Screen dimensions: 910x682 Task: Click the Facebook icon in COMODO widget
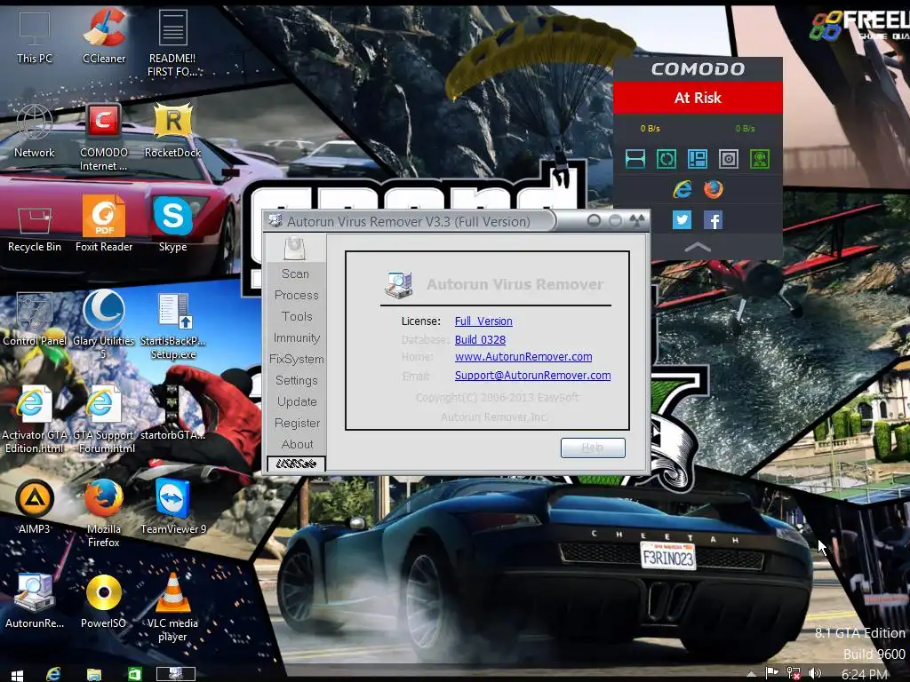tap(714, 220)
